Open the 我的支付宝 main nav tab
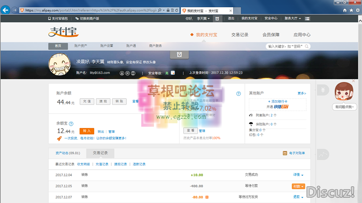Viewport: 362px width, 203px height. pos(206,35)
